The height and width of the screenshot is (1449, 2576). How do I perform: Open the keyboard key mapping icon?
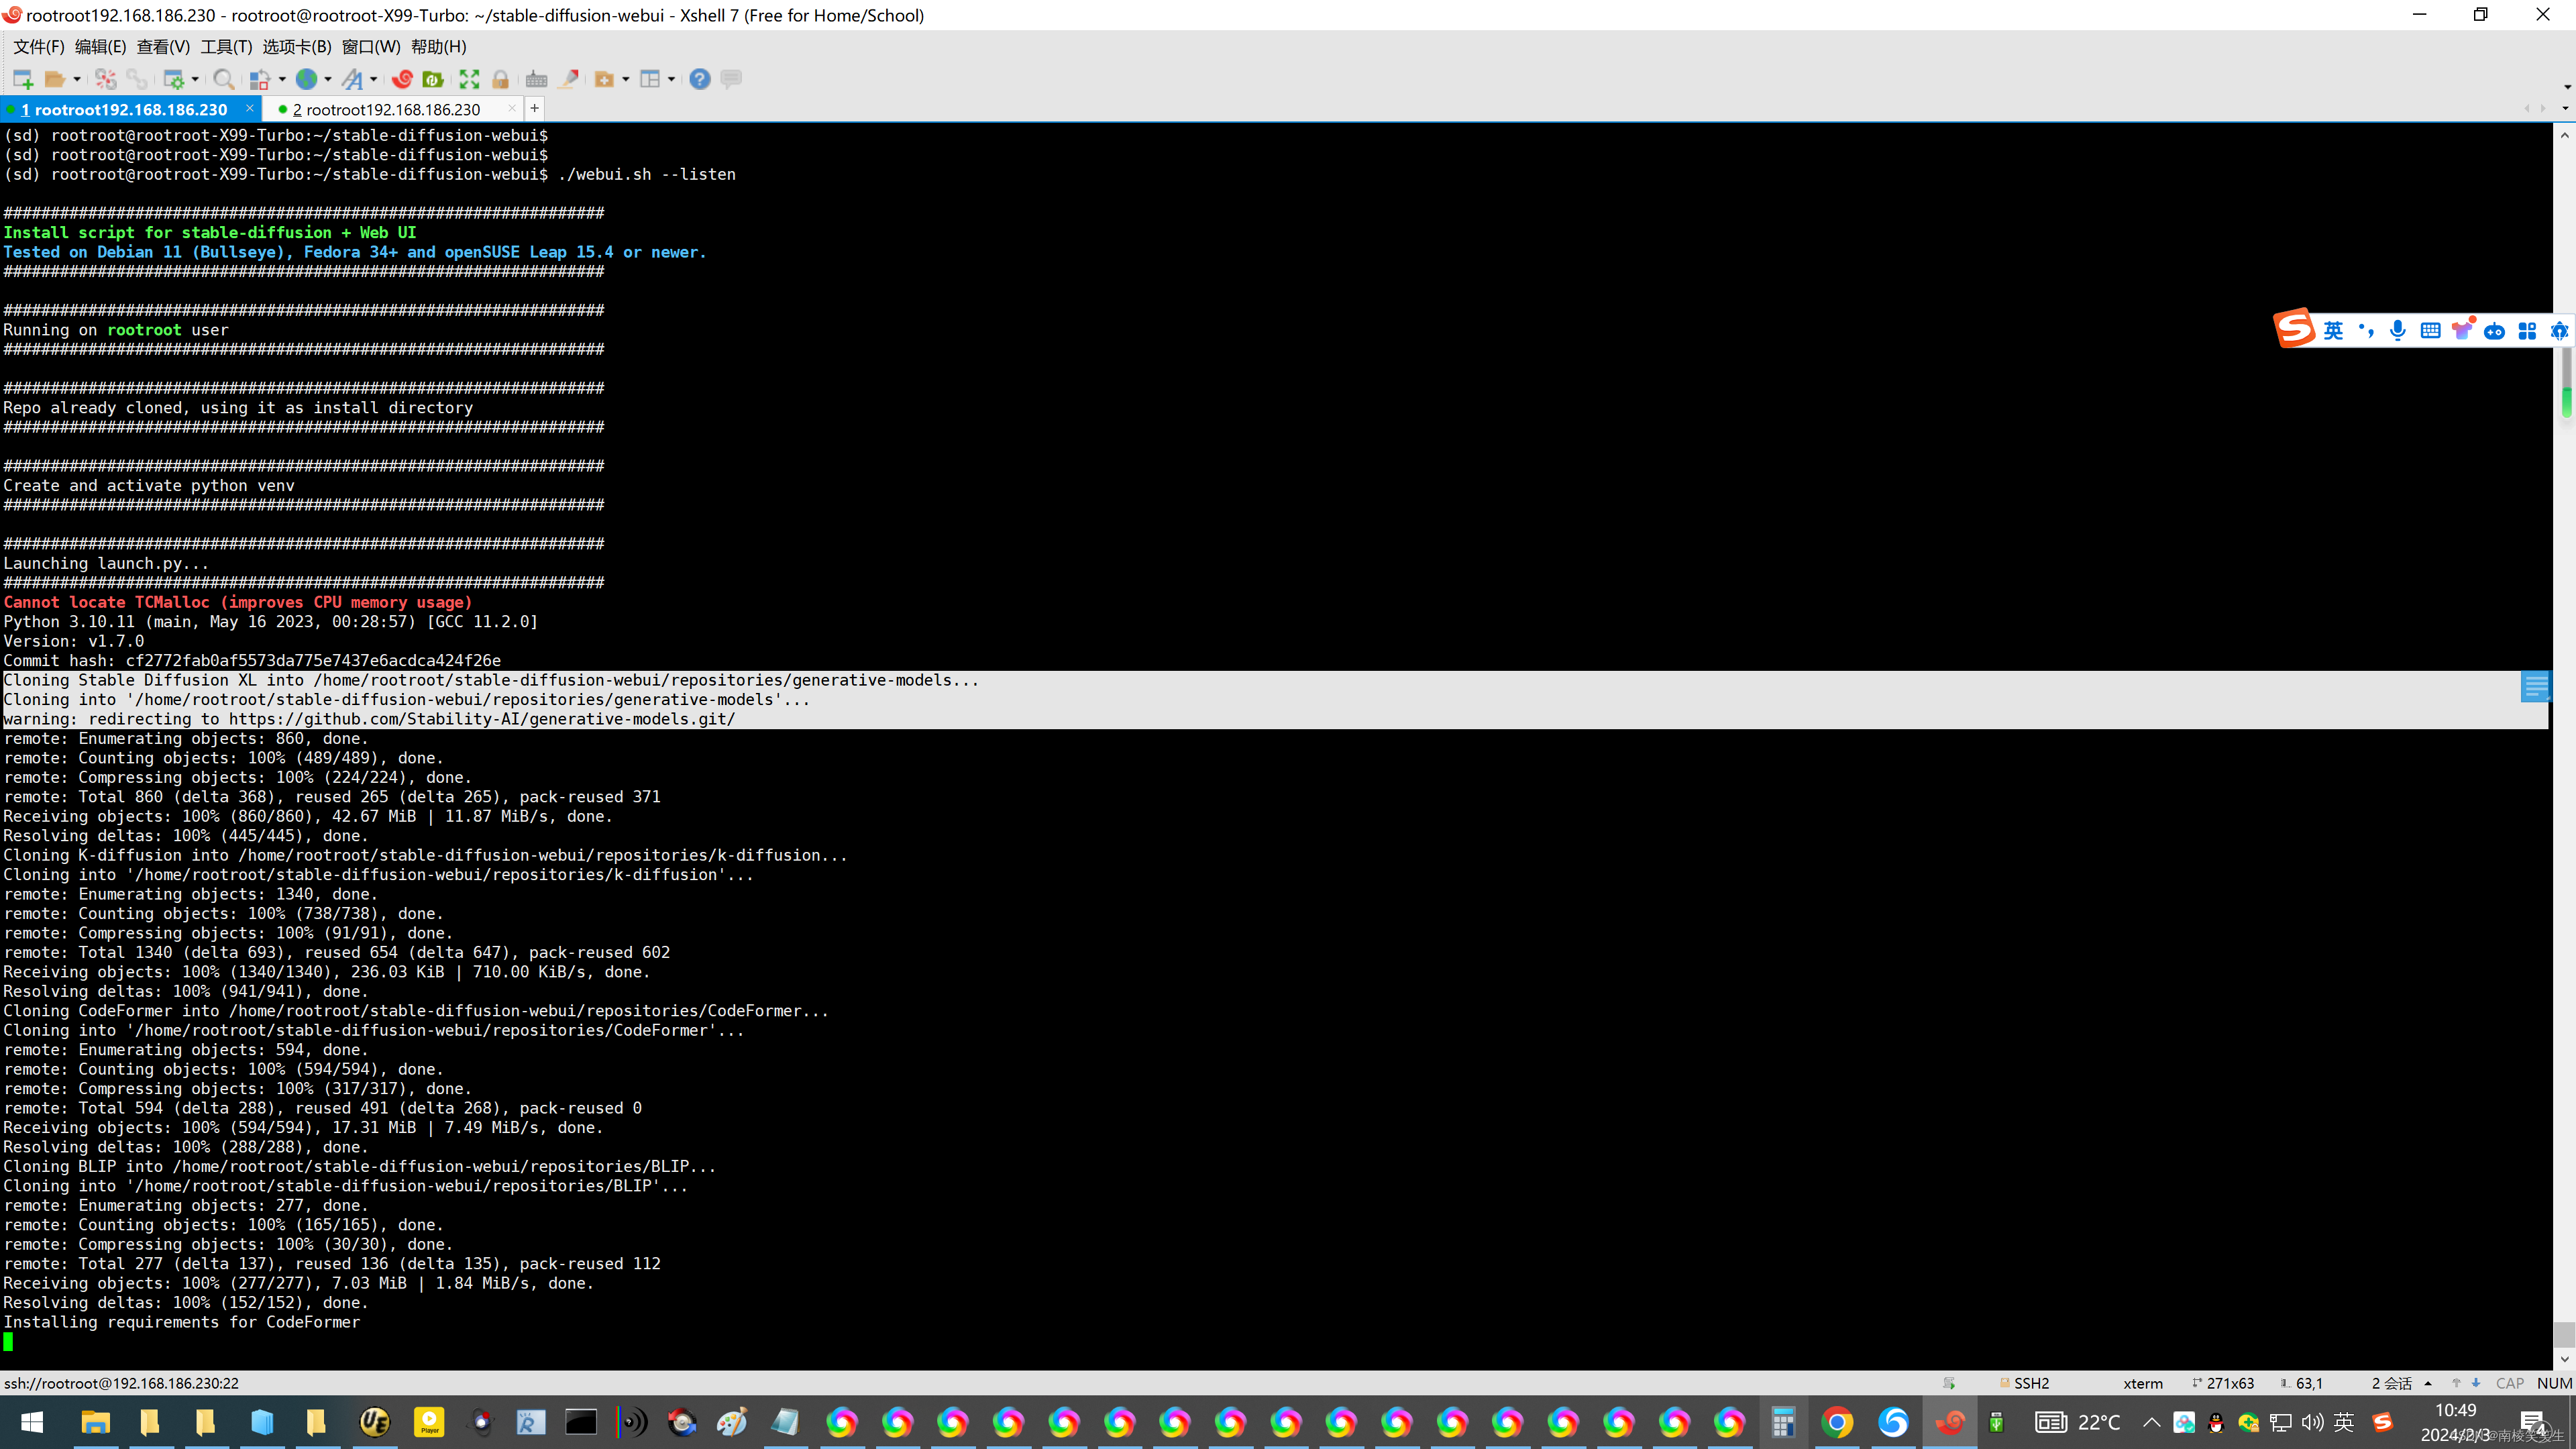(x=537, y=79)
